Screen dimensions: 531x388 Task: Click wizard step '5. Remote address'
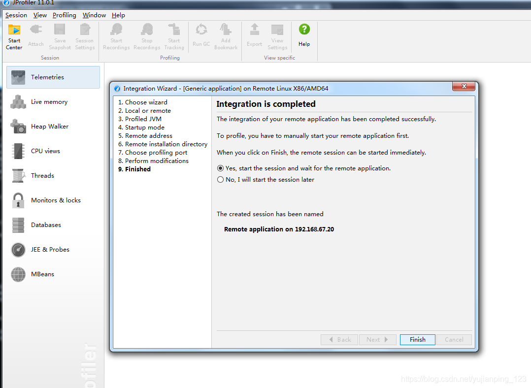(145, 136)
